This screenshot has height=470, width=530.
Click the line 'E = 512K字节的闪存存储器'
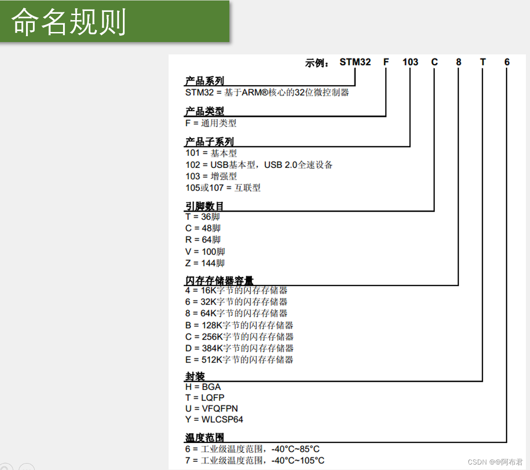click(239, 360)
